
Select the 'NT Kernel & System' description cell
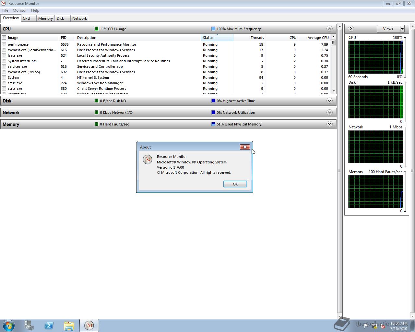[93, 77]
